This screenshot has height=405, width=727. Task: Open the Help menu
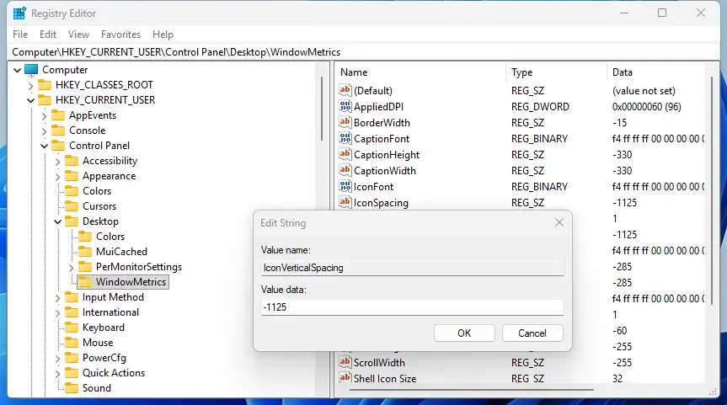click(x=163, y=35)
